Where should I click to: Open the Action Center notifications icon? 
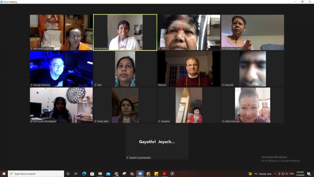309,174
